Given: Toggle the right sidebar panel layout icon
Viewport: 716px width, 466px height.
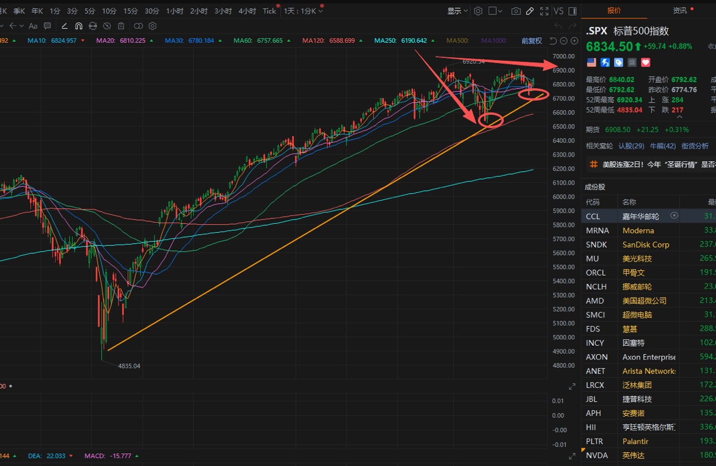Looking at the screenshot, I should (x=572, y=11).
